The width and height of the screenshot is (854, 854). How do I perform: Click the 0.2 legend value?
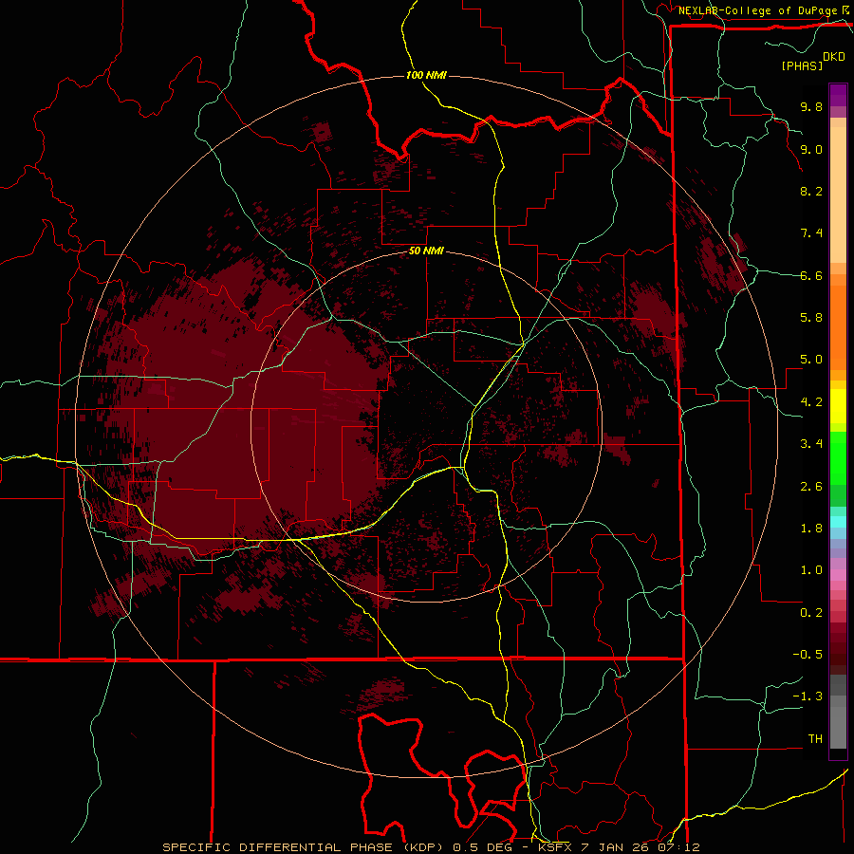pyautogui.click(x=811, y=613)
